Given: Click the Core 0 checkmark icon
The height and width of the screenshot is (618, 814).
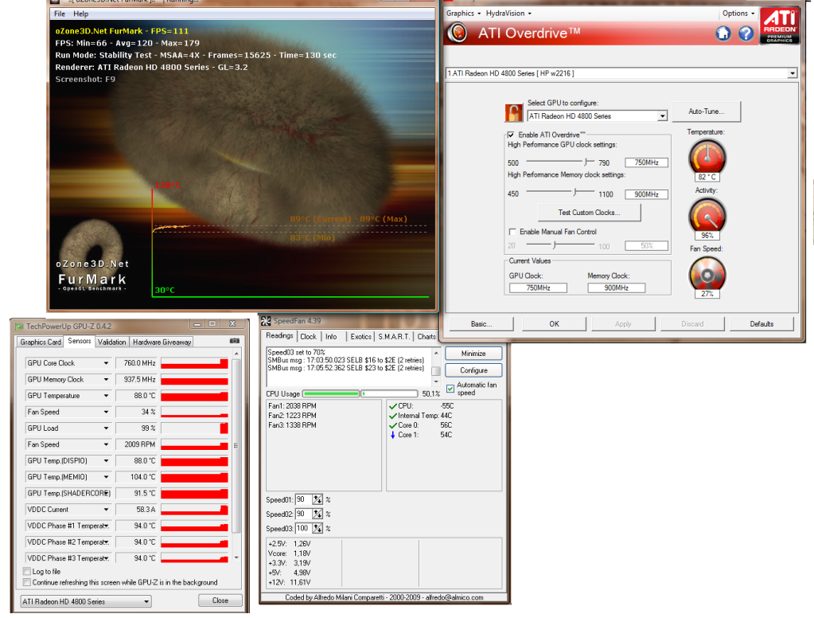Looking at the screenshot, I should [393, 425].
